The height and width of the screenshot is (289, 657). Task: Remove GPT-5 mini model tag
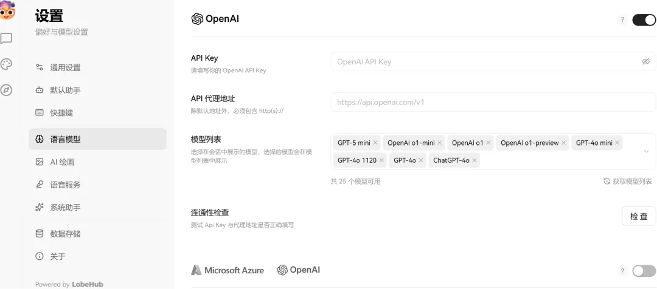375,143
